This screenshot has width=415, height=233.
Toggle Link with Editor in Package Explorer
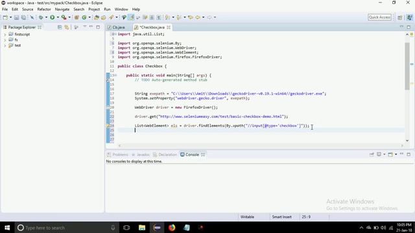[x=67, y=27]
